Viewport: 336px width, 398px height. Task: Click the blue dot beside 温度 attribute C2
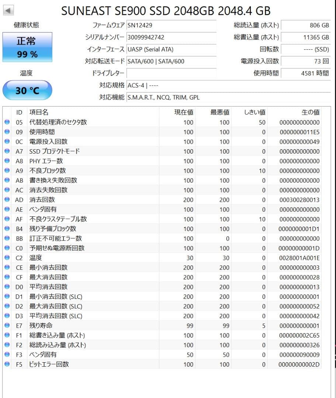pyautogui.click(x=7, y=258)
